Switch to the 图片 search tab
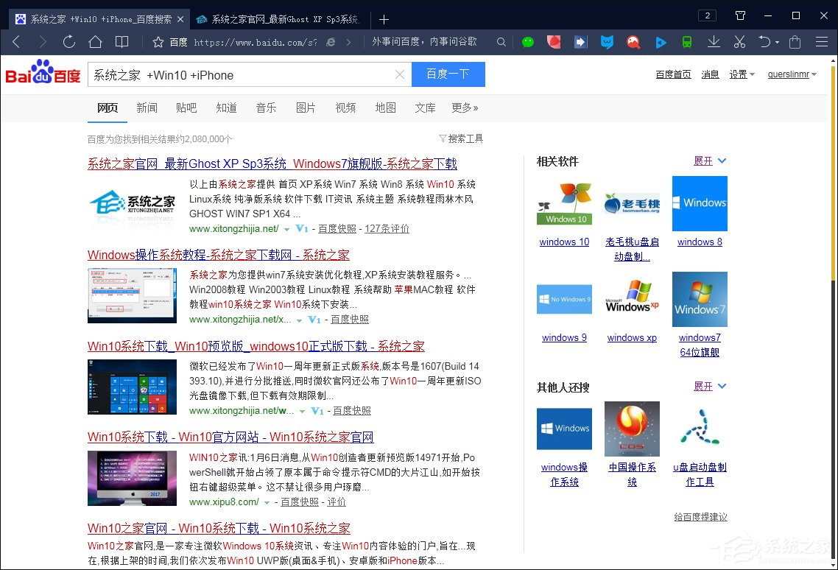The image size is (838, 570). point(306,108)
